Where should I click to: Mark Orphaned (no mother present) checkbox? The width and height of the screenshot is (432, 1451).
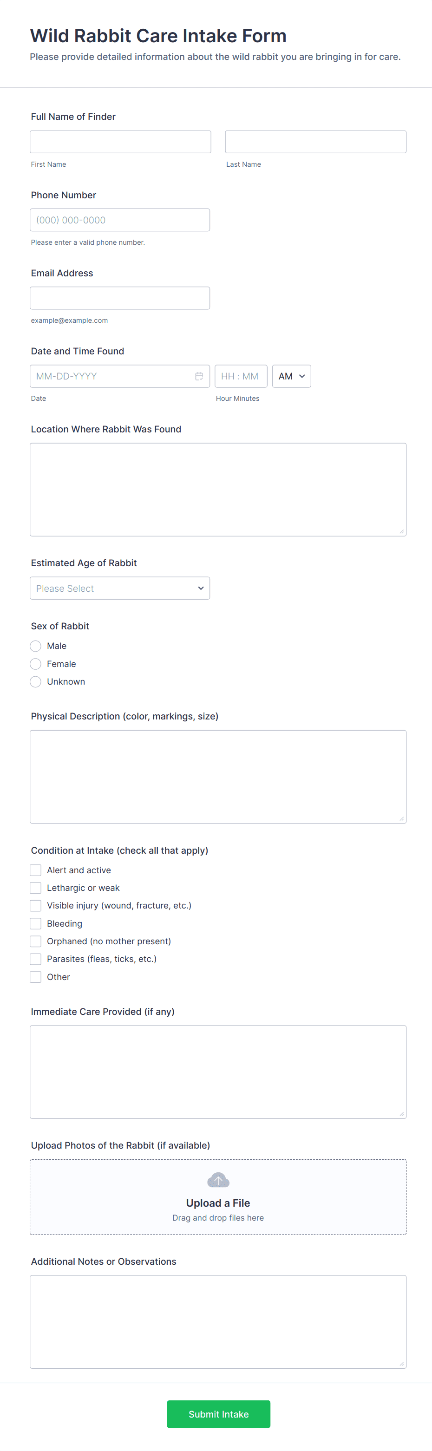[x=35, y=941]
